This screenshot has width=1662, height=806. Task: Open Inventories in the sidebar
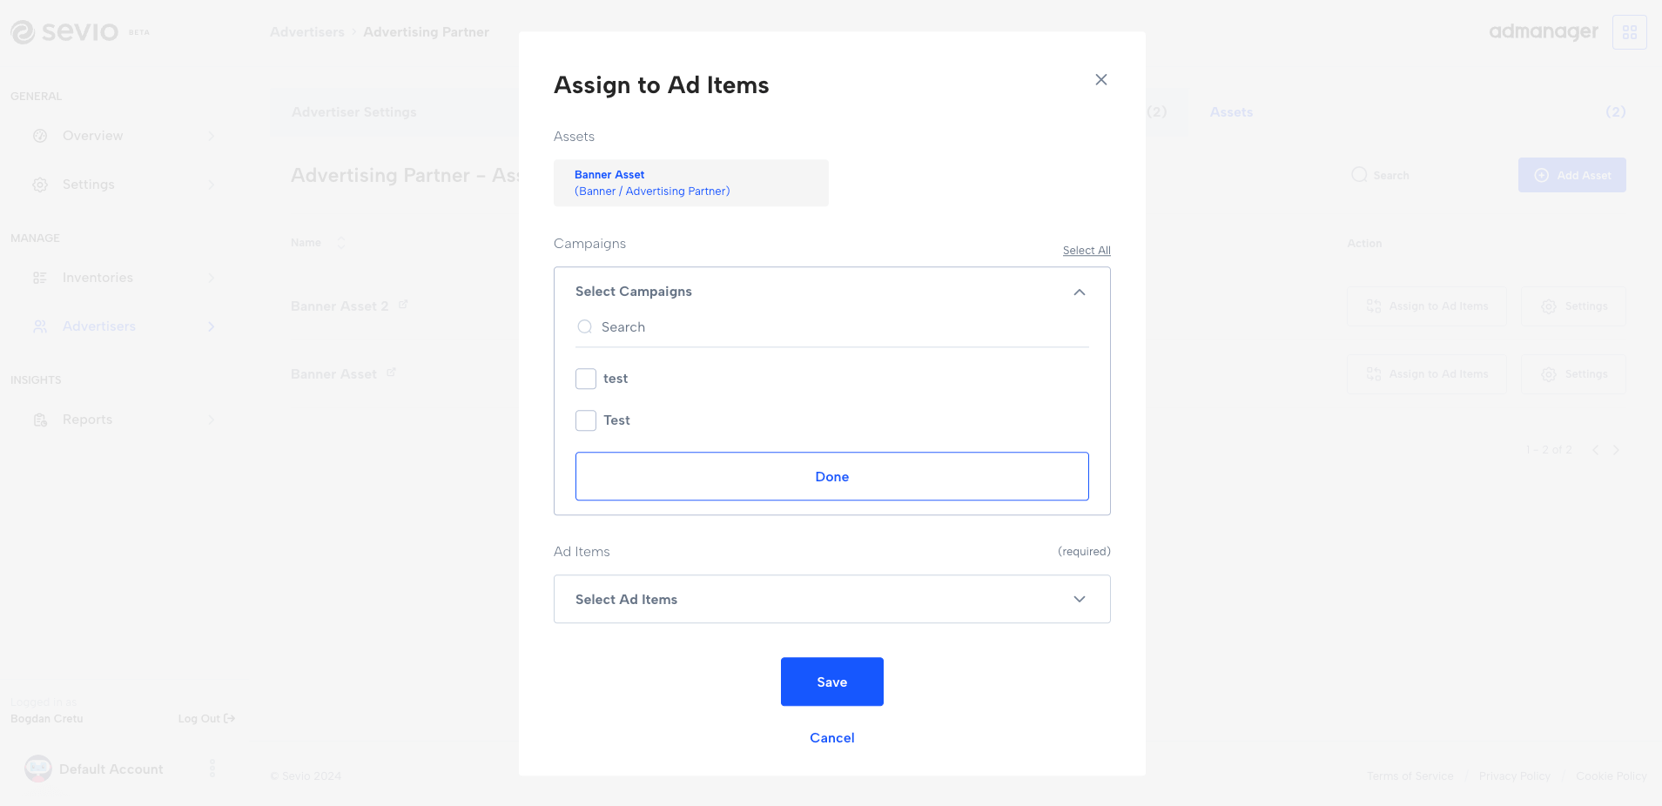(98, 278)
